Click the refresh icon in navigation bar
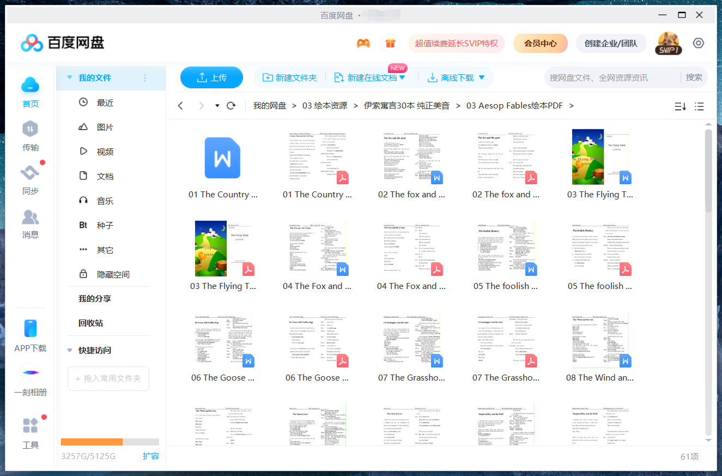The width and height of the screenshot is (722, 476). click(x=231, y=106)
